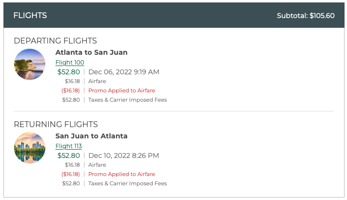This screenshot has height=200, width=347.
Task: Select the FLIGHTS header title
Action: point(30,16)
